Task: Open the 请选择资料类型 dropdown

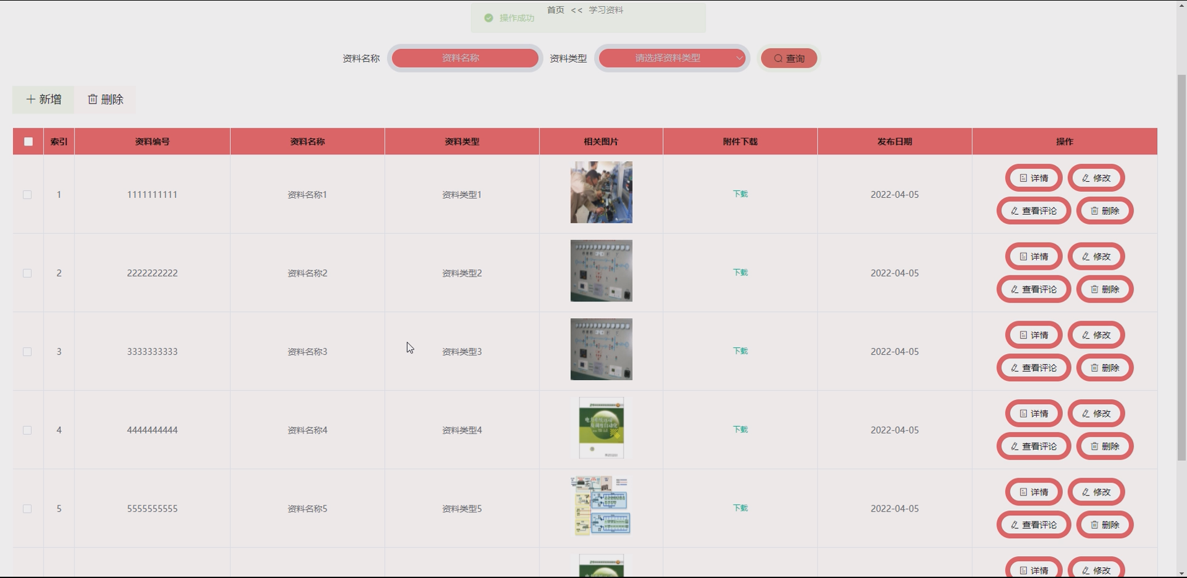Action: tap(672, 58)
